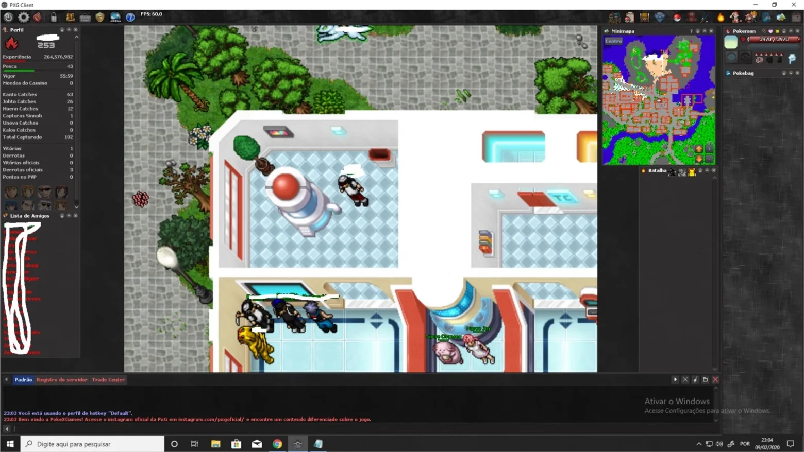Toggle the lock on the Pokemon panel
This screenshot has width=804, height=452.
(784, 31)
